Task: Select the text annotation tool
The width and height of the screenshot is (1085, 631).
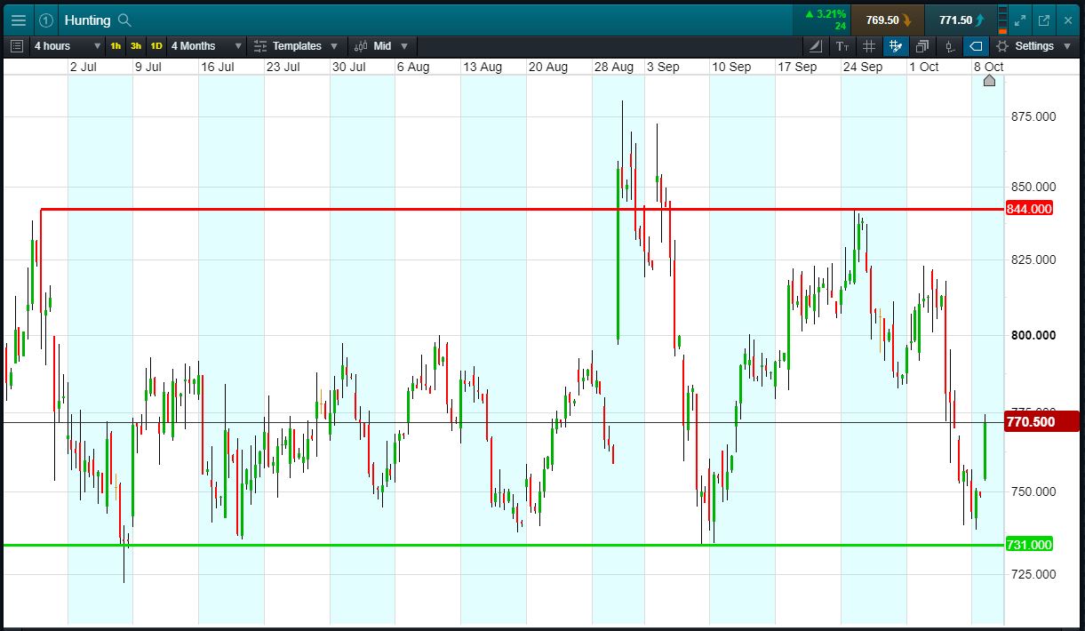Action: click(842, 46)
